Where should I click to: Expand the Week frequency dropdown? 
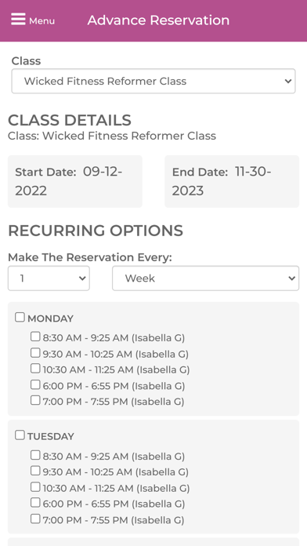point(205,278)
